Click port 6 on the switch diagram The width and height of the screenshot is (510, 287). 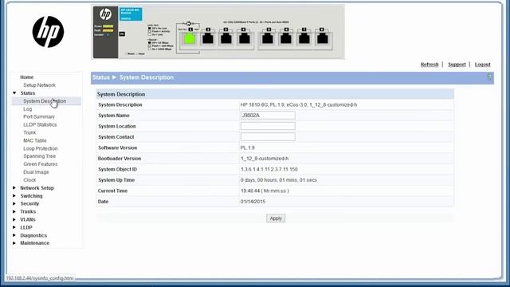[286, 39]
